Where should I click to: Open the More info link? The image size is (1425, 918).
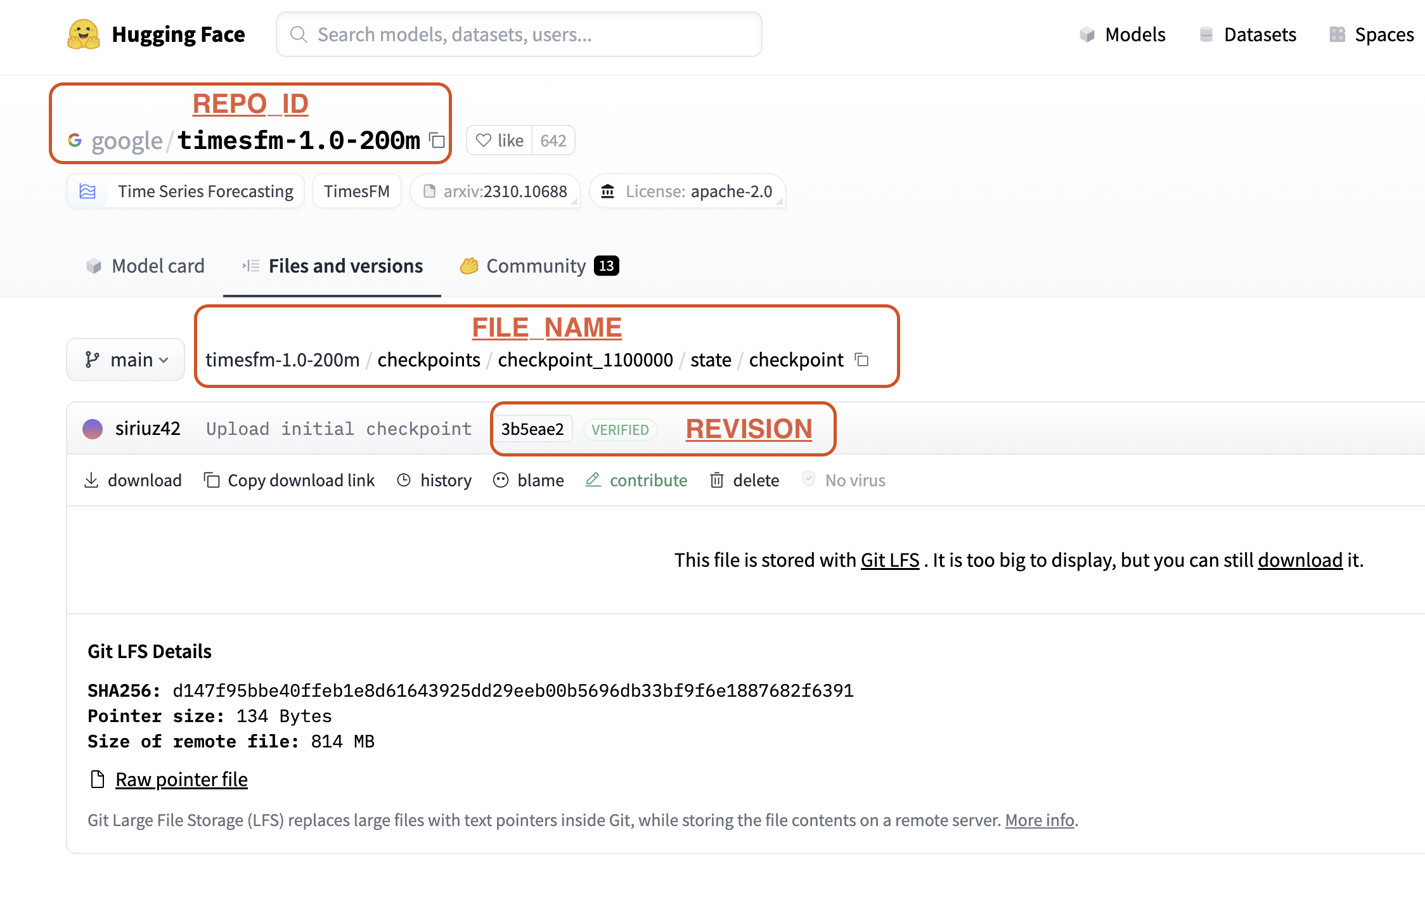point(1040,820)
